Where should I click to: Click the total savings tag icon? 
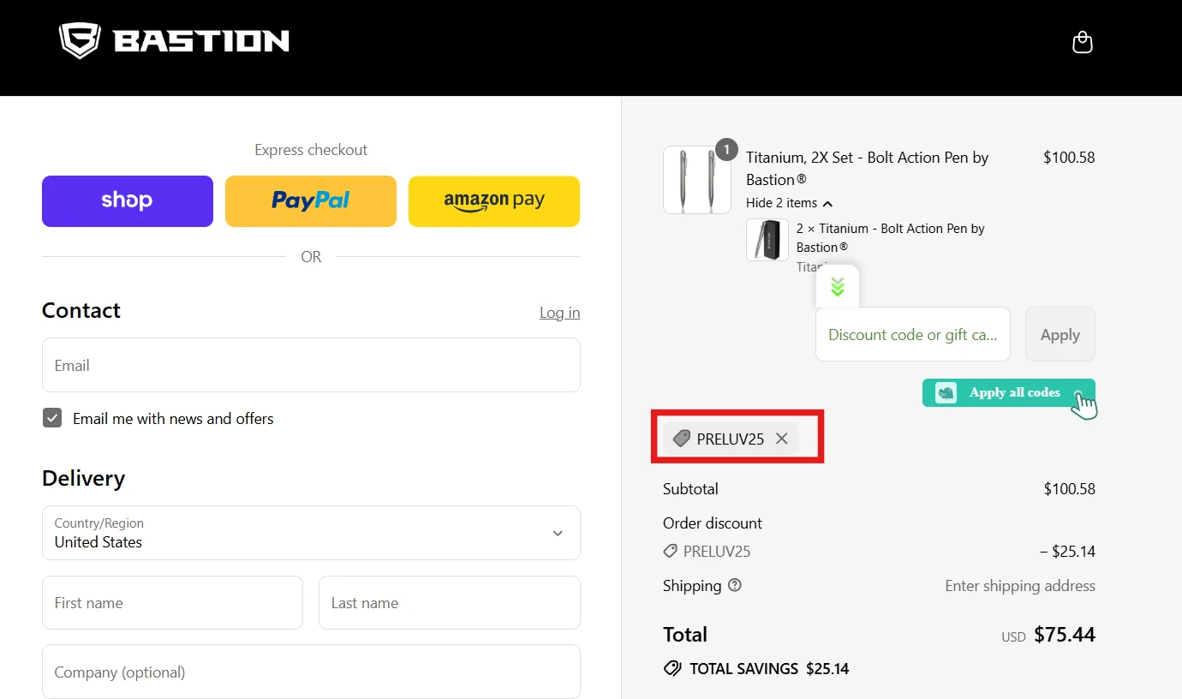(x=672, y=668)
